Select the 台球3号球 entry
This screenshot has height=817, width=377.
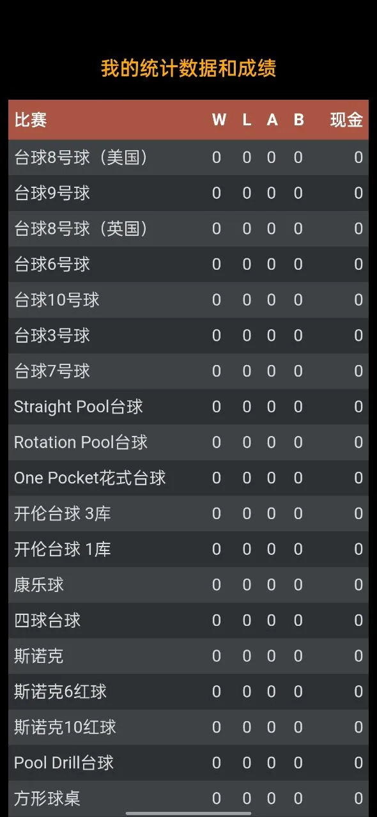[51, 335]
